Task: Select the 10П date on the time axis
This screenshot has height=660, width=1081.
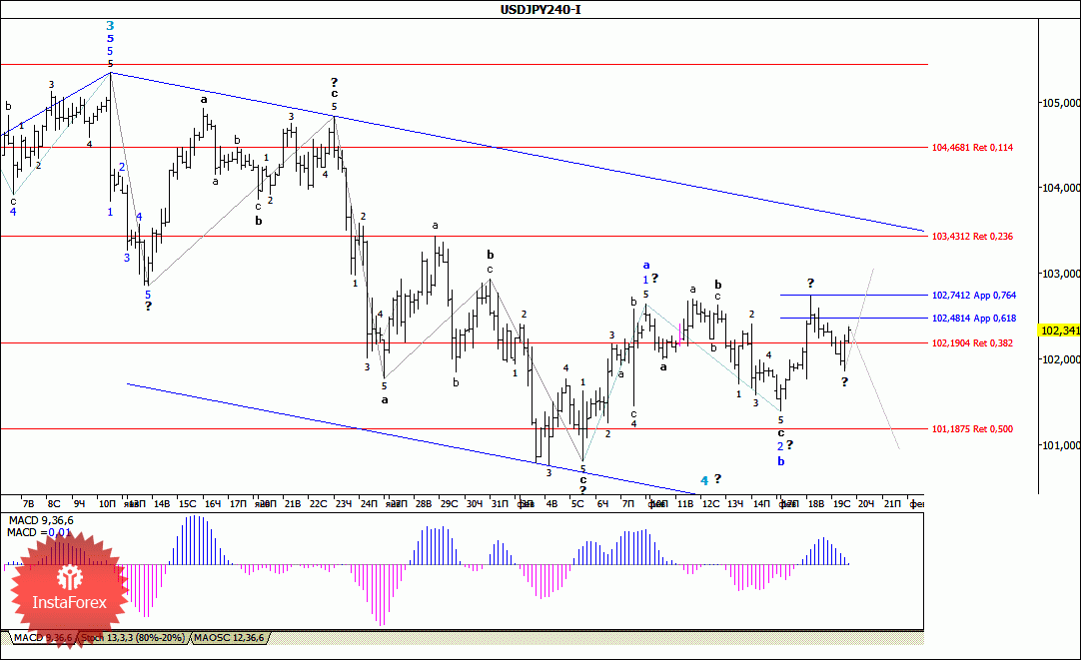Action: (x=108, y=504)
